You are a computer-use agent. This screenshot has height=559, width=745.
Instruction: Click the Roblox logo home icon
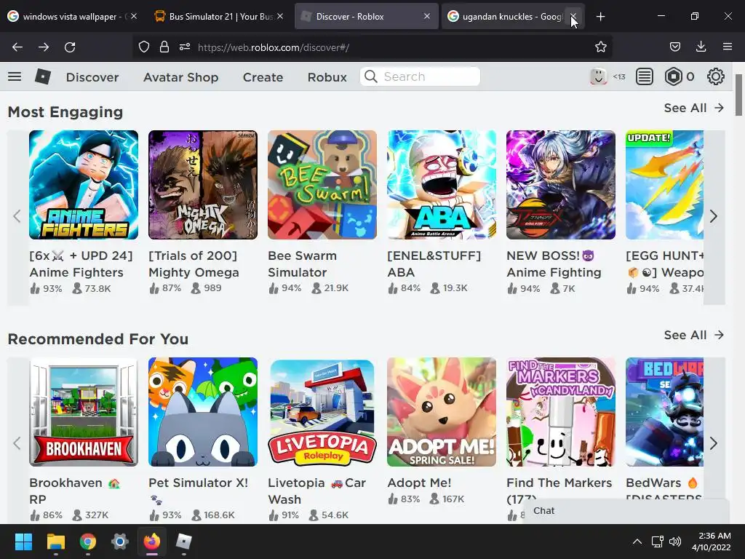pos(43,76)
